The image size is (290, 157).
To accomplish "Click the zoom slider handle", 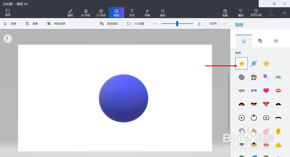I will click(177, 24).
